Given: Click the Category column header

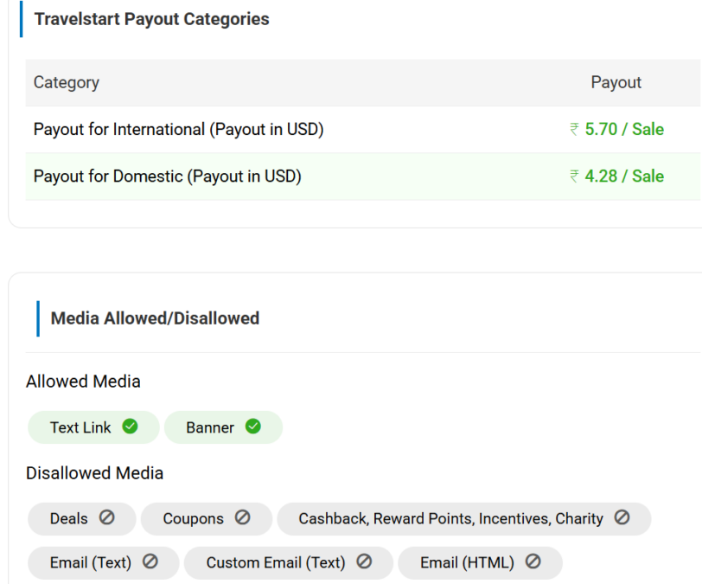Looking at the screenshot, I should pos(67,82).
